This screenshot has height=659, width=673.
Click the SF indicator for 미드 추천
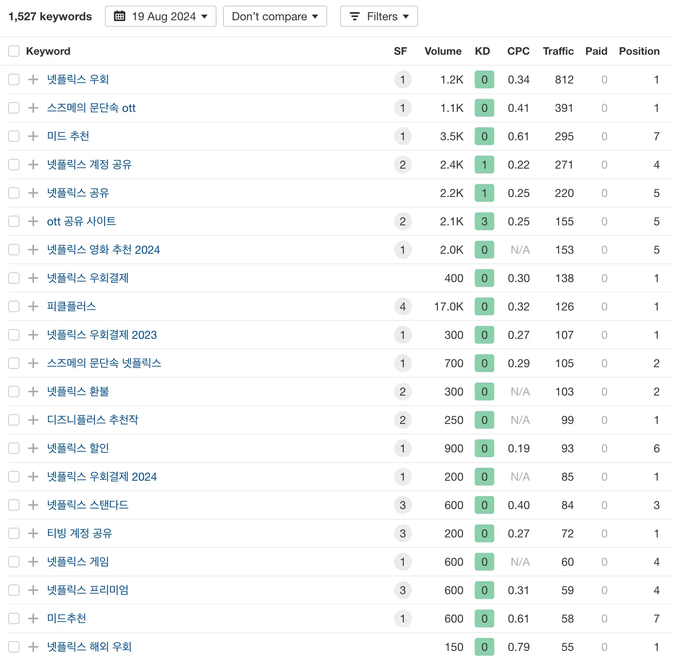[403, 136]
